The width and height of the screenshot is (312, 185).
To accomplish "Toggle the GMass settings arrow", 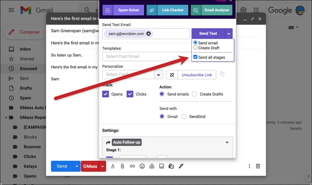I will click(103, 166).
